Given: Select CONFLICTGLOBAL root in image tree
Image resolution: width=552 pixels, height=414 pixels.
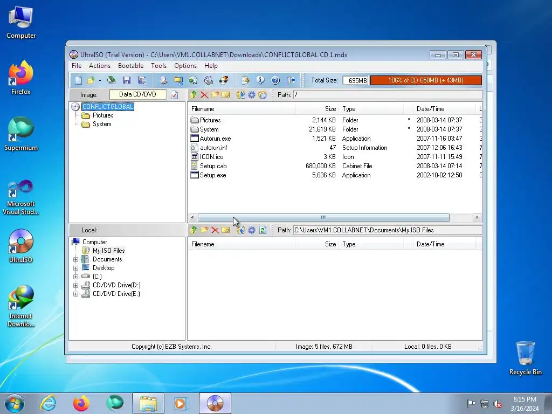Looking at the screenshot, I should 108,107.
